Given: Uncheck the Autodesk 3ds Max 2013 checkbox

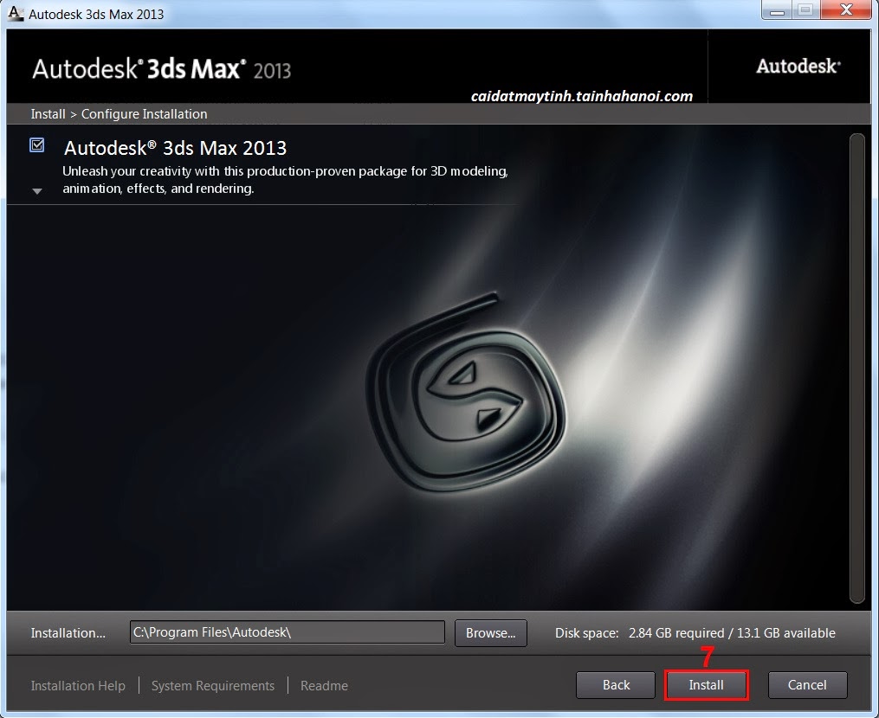Looking at the screenshot, I should (x=37, y=145).
